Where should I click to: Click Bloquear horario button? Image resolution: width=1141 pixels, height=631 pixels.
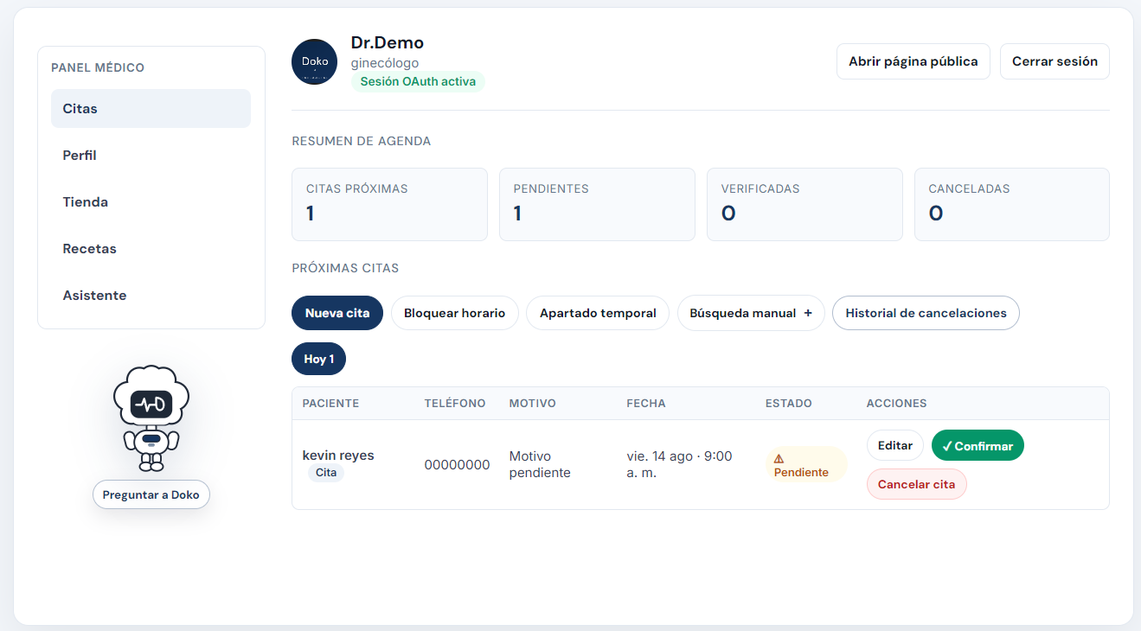point(455,313)
